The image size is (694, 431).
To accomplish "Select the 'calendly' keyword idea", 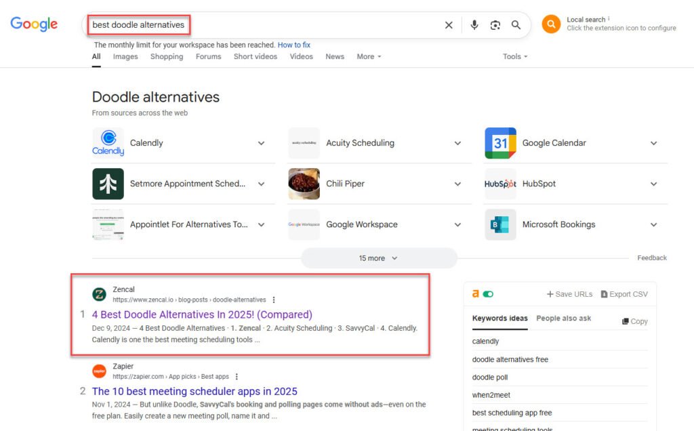I will click(485, 341).
